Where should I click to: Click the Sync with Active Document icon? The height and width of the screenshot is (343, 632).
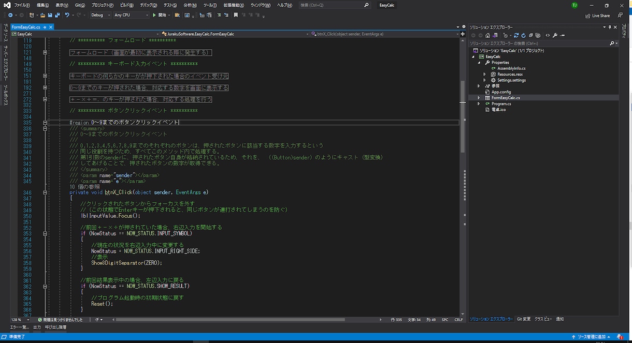pos(516,35)
